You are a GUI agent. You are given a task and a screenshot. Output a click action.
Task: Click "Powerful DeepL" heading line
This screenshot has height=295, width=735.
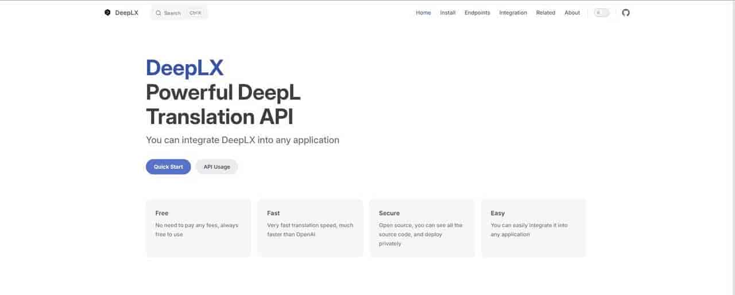223,92
